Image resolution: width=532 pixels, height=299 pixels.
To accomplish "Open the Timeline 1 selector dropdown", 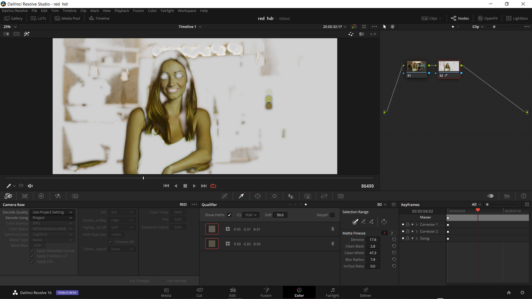I will [190, 27].
